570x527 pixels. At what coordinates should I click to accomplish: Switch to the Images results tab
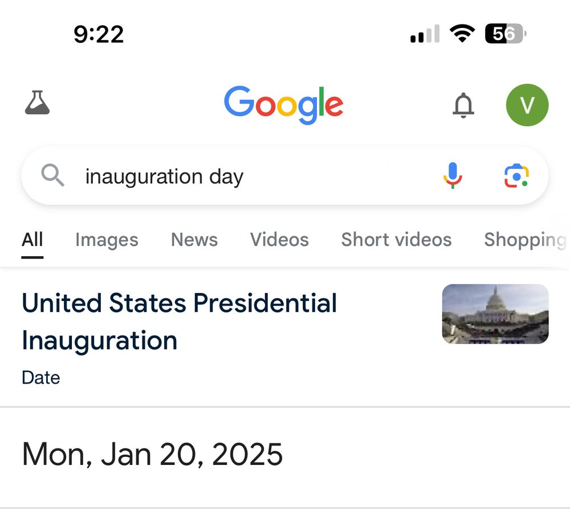tap(106, 240)
